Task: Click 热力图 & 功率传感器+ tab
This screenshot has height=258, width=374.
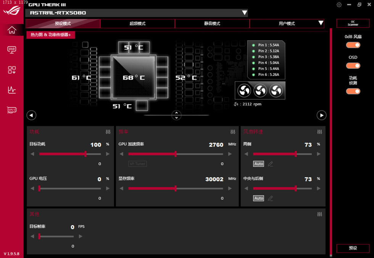Action: pos(50,35)
